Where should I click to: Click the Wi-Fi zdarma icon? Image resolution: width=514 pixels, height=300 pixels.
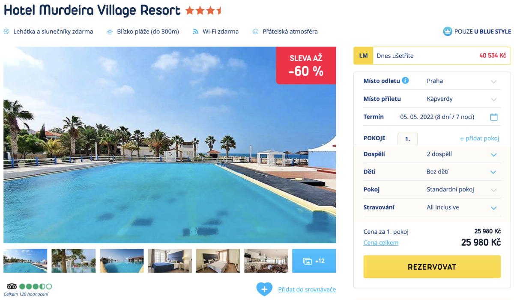pos(196,32)
